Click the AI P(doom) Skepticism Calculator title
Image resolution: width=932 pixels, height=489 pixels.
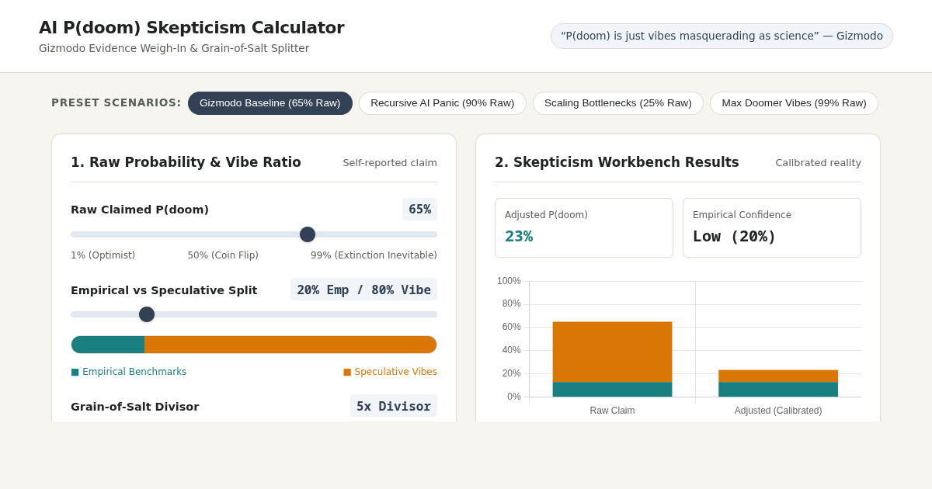pos(192,28)
